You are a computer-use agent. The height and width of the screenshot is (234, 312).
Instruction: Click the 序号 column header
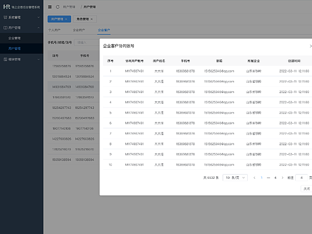click(110, 61)
